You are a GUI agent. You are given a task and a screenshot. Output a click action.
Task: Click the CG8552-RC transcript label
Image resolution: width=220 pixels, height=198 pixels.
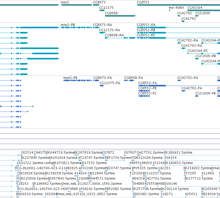146,35
